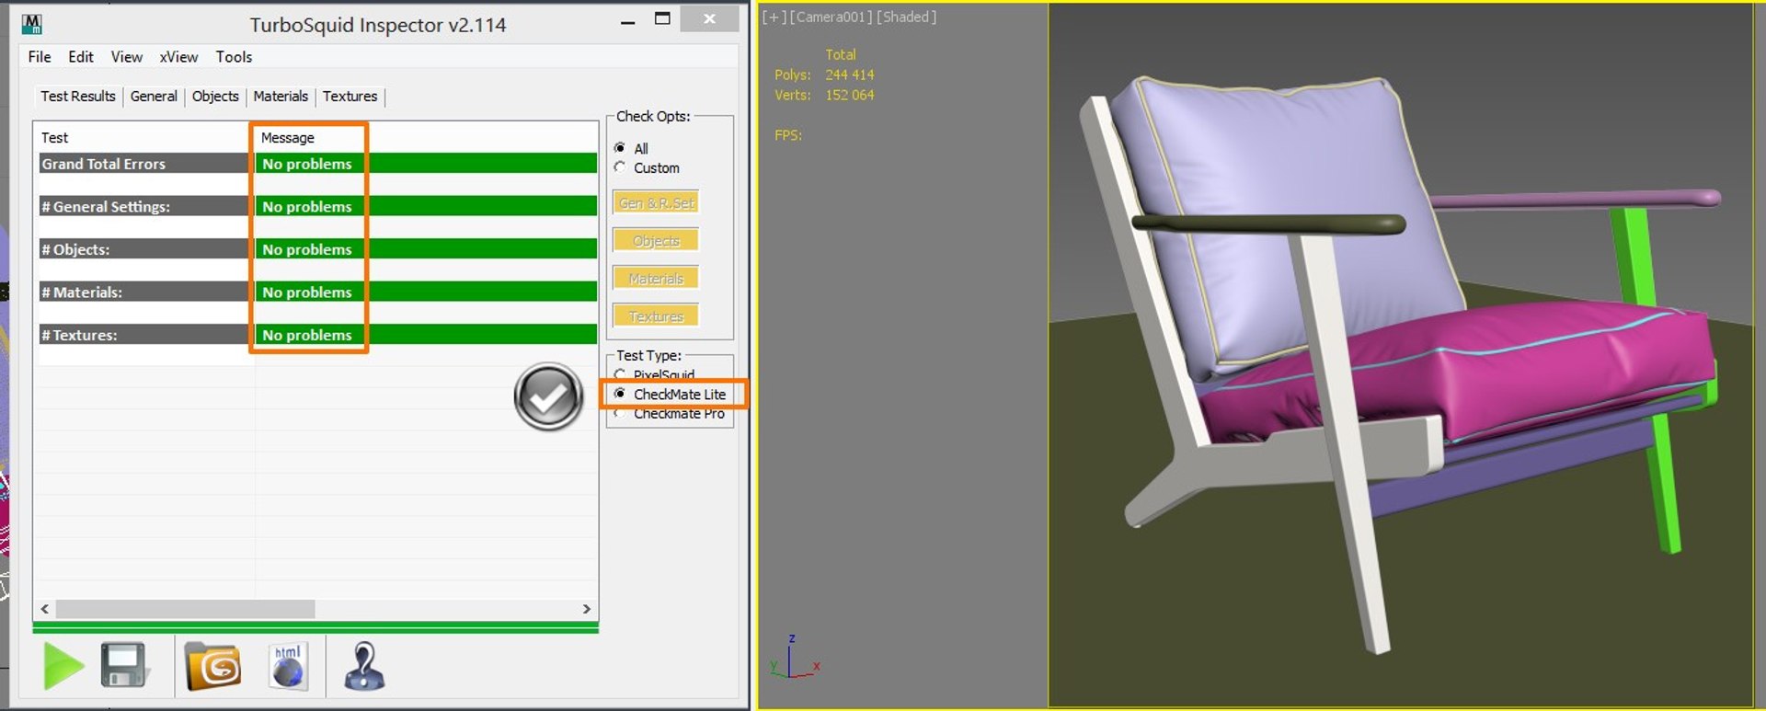Switch to the Textures tab
The height and width of the screenshot is (711, 1766).
click(350, 97)
